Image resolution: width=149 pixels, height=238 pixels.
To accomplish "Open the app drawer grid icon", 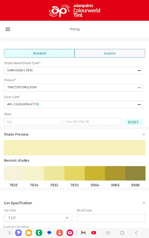I will (10, 233).
